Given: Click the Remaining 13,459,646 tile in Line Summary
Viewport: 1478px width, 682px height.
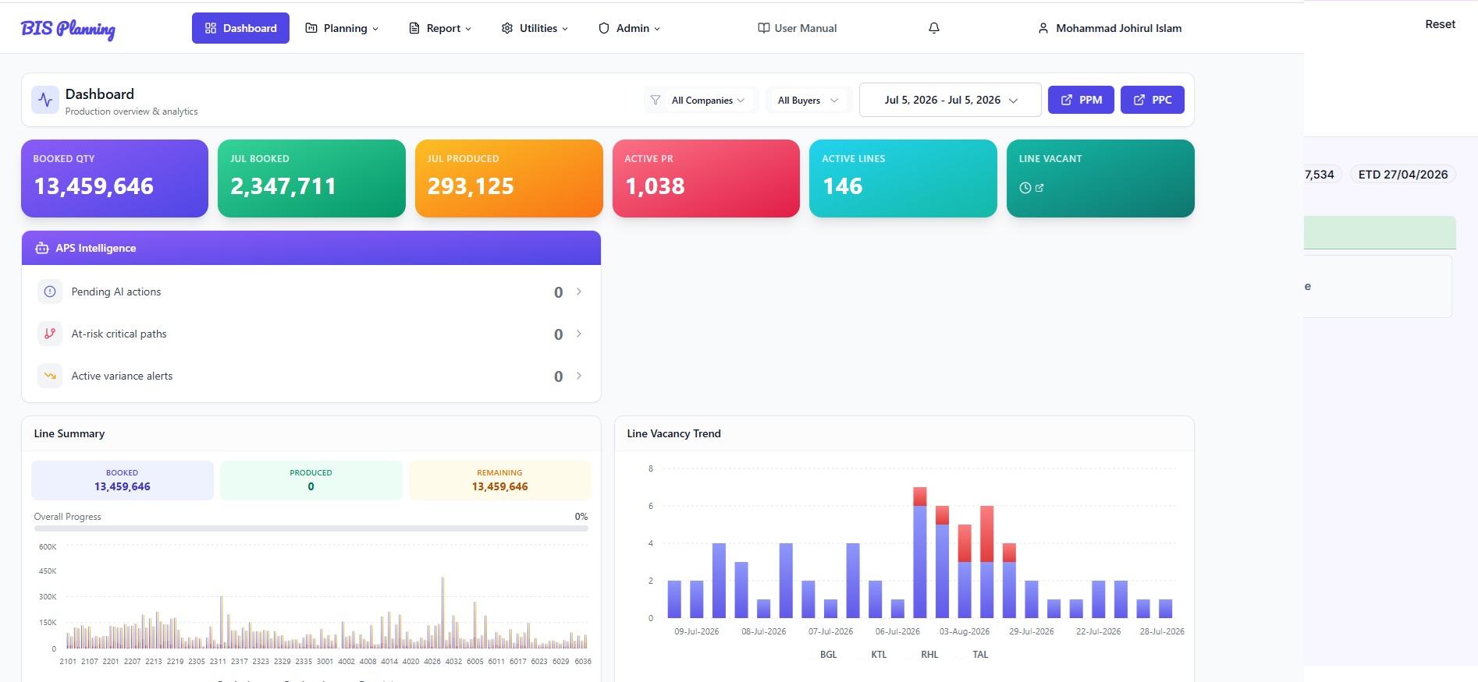Looking at the screenshot, I should pos(499,480).
